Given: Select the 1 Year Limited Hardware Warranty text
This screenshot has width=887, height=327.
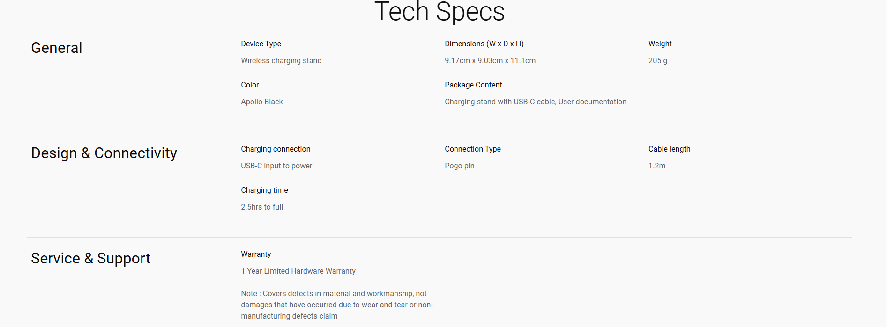Looking at the screenshot, I should 298,271.
